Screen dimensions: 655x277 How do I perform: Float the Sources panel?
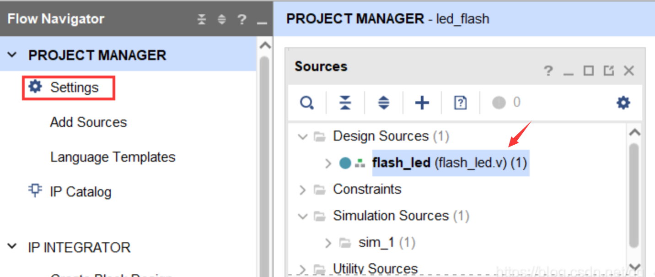(608, 71)
